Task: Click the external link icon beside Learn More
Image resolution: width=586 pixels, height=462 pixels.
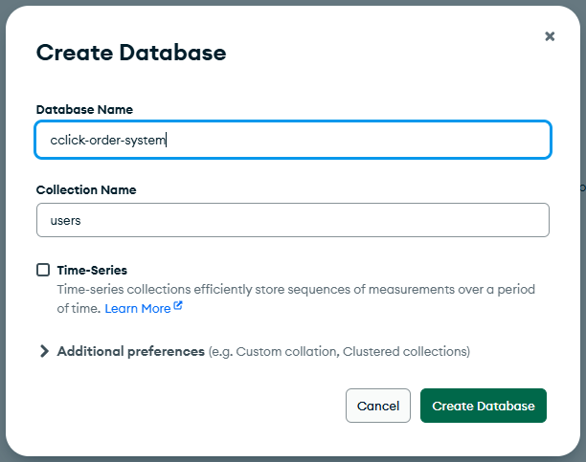Action: [x=178, y=307]
